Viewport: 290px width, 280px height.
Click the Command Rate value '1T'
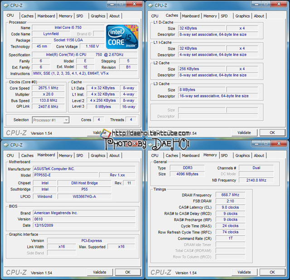(230, 238)
